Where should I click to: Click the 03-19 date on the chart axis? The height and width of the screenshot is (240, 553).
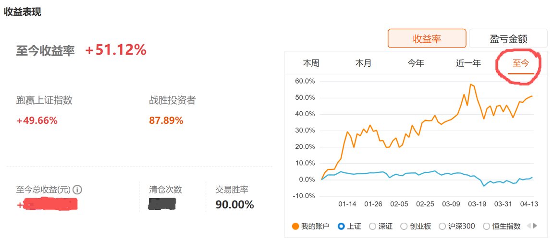click(x=477, y=204)
